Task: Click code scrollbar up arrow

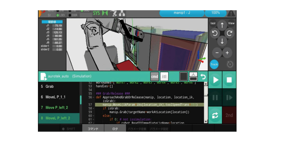Action: (206, 84)
